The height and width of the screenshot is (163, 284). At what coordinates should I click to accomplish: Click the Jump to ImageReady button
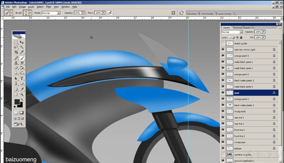coord(19,124)
